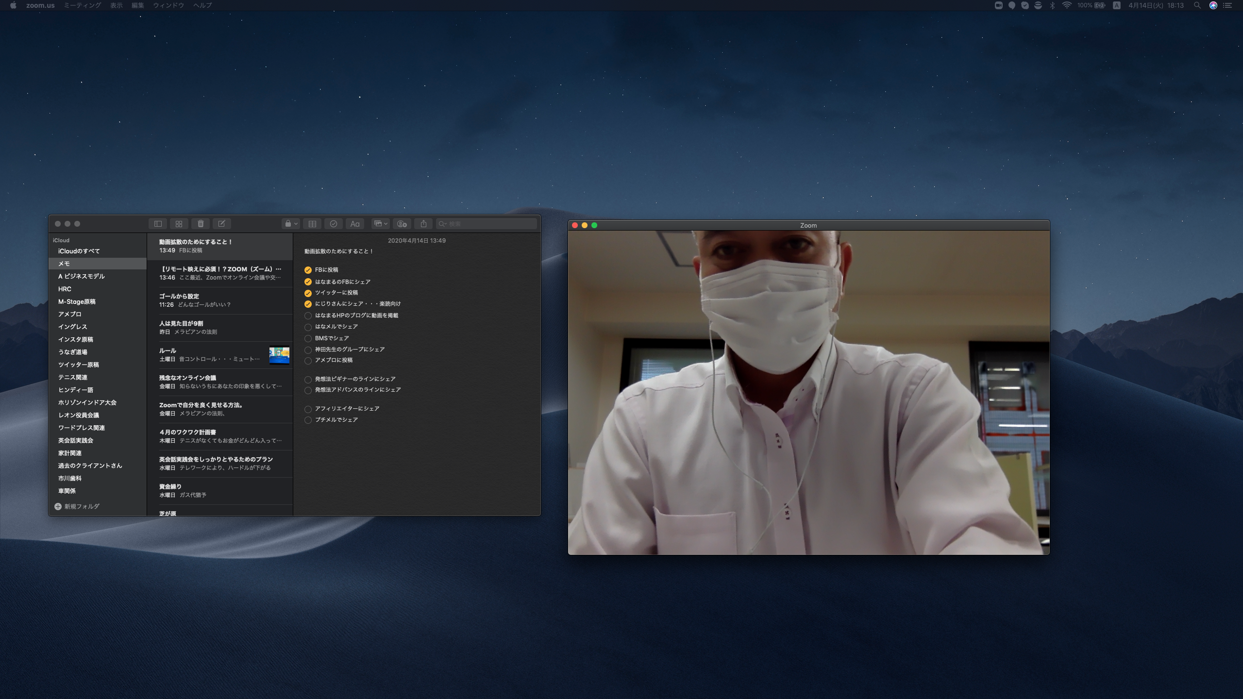Open the lock note dropdown

tap(291, 224)
